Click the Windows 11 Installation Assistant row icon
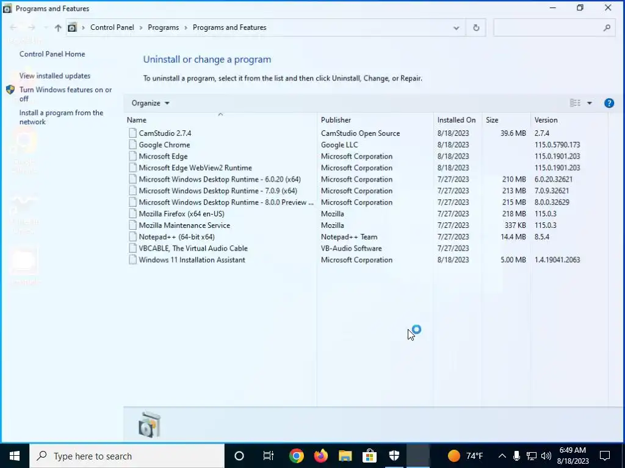 coord(132,260)
